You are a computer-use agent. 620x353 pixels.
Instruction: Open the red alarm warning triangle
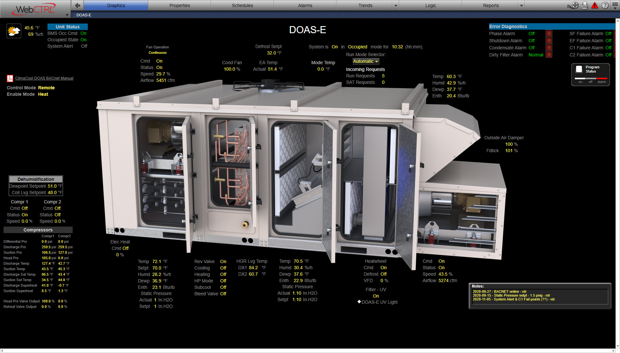point(594,5)
